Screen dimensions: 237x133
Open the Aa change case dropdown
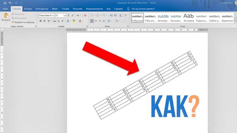coord(78,15)
